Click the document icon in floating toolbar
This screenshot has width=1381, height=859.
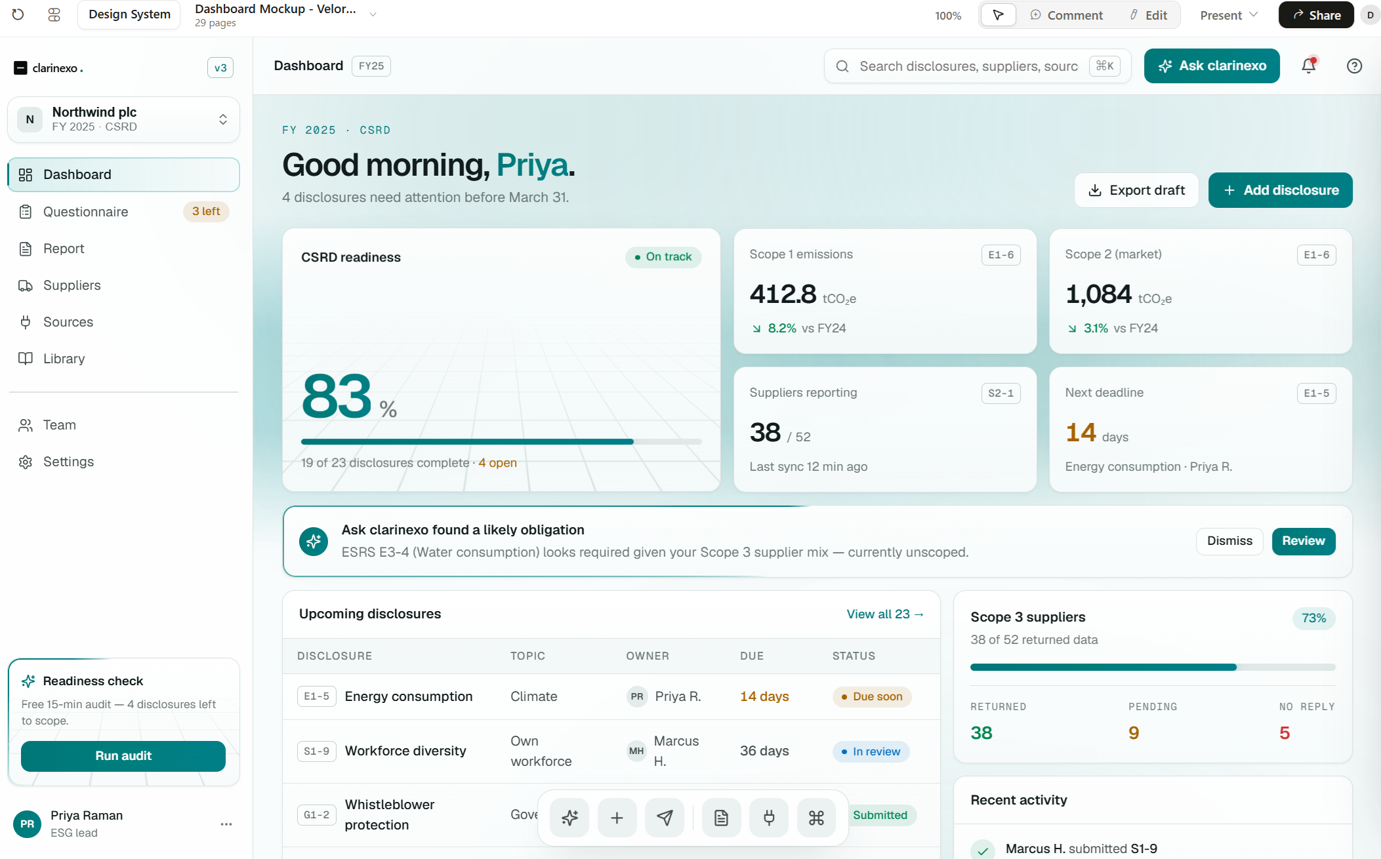pyautogui.click(x=721, y=818)
